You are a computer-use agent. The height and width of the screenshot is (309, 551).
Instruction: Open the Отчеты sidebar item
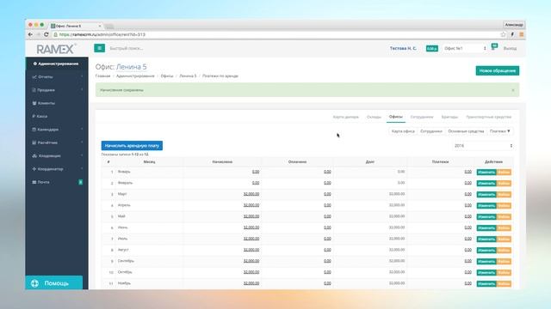(57, 76)
